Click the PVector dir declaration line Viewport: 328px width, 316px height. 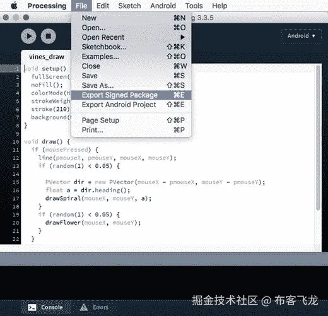coord(155,182)
